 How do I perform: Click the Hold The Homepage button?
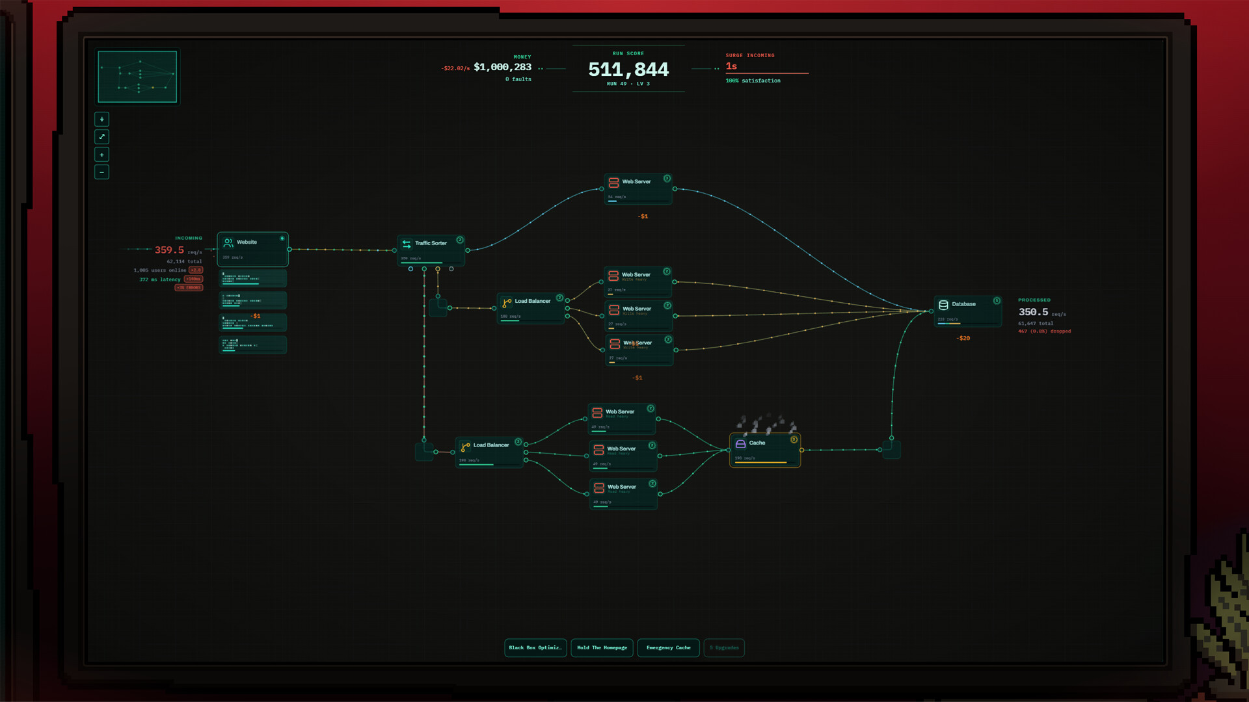click(x=602, y=647)
